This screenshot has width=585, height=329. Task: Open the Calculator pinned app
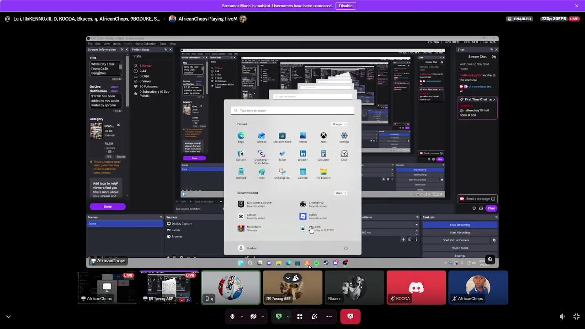point(324,155)
